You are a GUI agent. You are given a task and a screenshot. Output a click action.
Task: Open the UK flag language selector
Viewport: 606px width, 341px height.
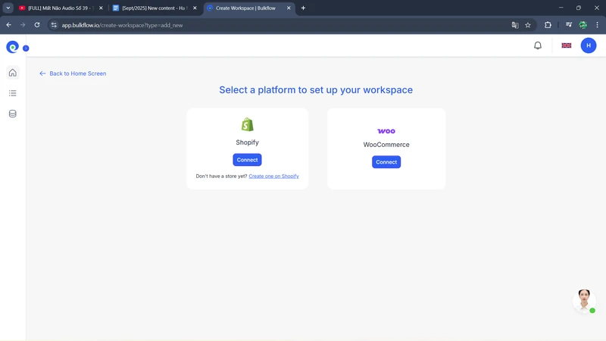[566, 45]
